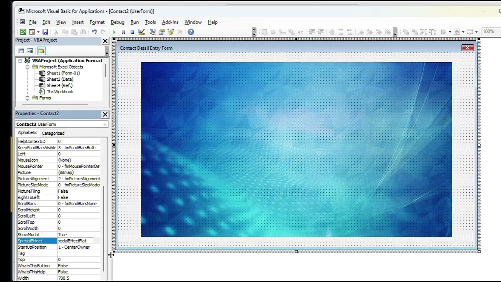Open the Run menu
Screen dimensions: 501x282
(135, 22)
